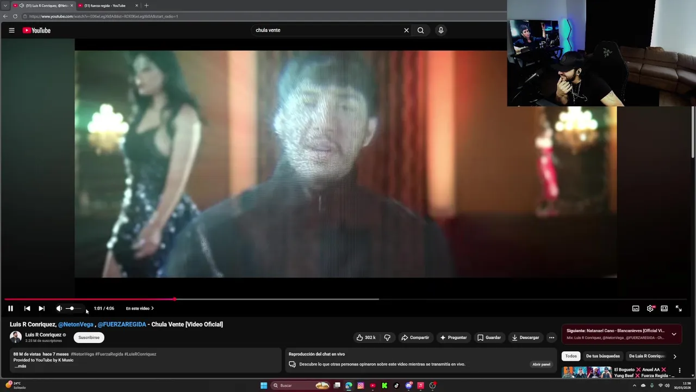Image resolution: width=696 pixels, height=392 pixels.
Task: Reload the page
Action: [x=15, y=16]
